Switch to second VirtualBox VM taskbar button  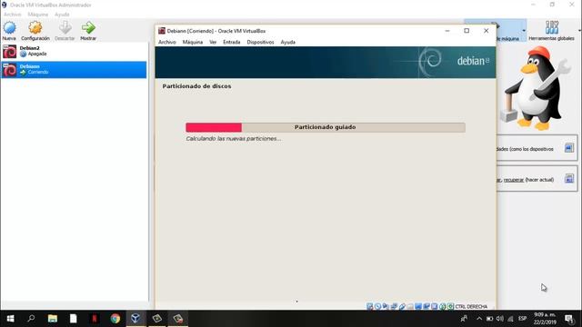(178, 319)
